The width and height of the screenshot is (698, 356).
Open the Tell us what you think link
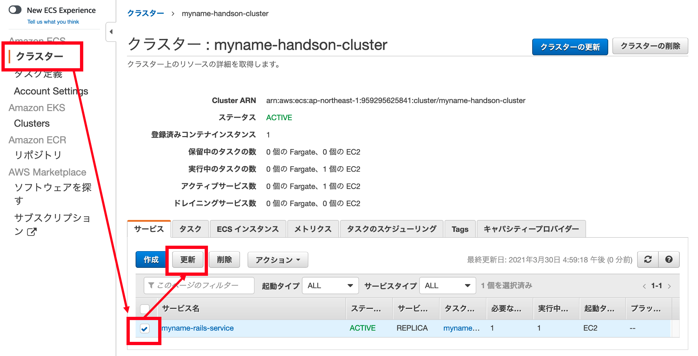(53, 22)
